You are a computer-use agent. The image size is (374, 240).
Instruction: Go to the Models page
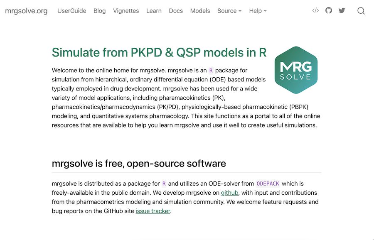200,11
